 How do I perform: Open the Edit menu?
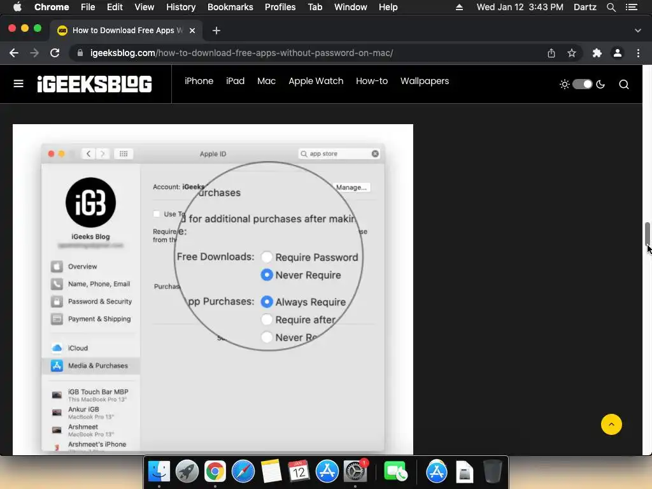(115, 7)
